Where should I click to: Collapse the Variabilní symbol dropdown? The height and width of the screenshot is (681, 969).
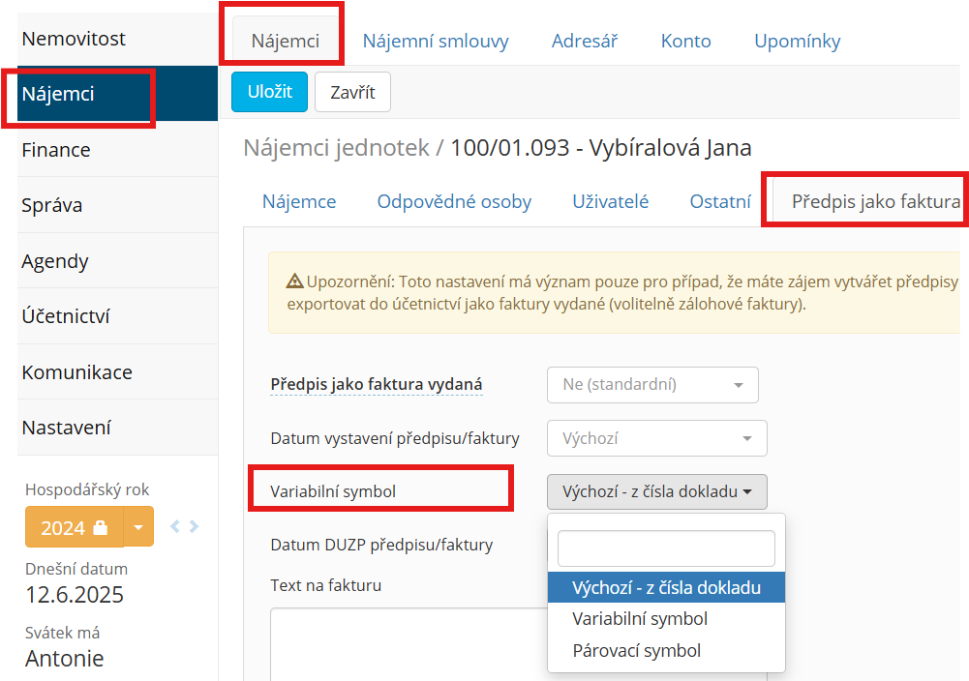pos(657,492)
